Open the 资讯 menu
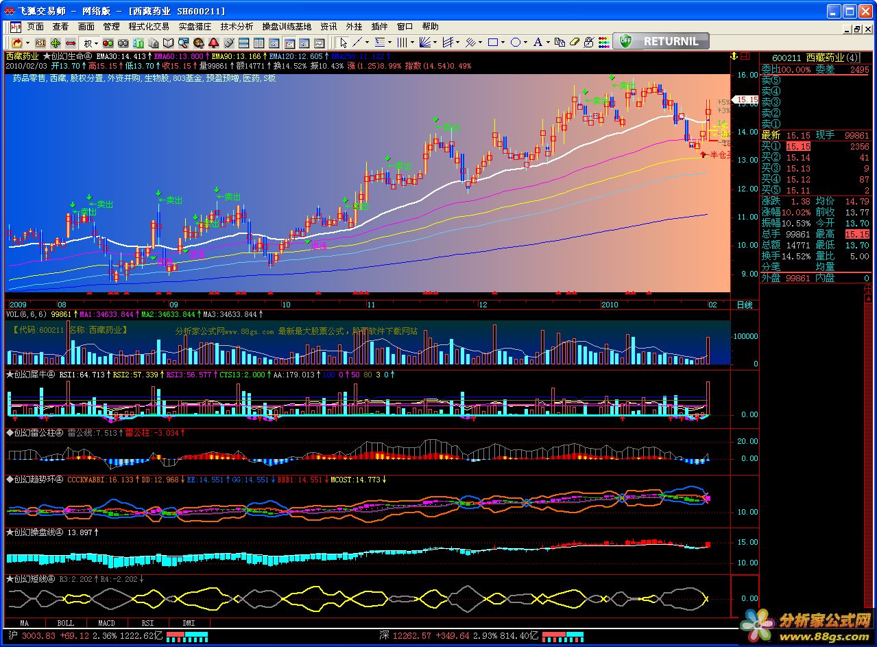This screenshot has height=647, width=877. pyautogui.click(x=328, y=27)
